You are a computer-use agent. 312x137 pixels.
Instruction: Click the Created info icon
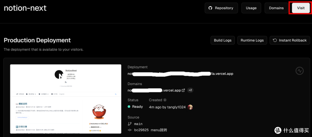click(x=165, y=100)
